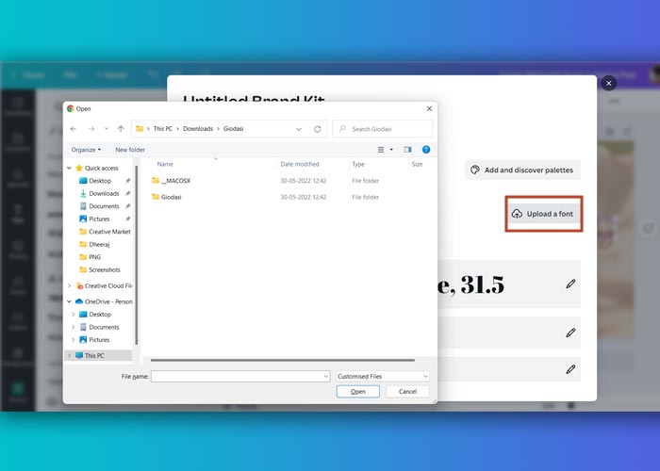Open the PNG folder in navigation pane
The width and height of the screenshot is (660, 471).
tap(91, 257)
